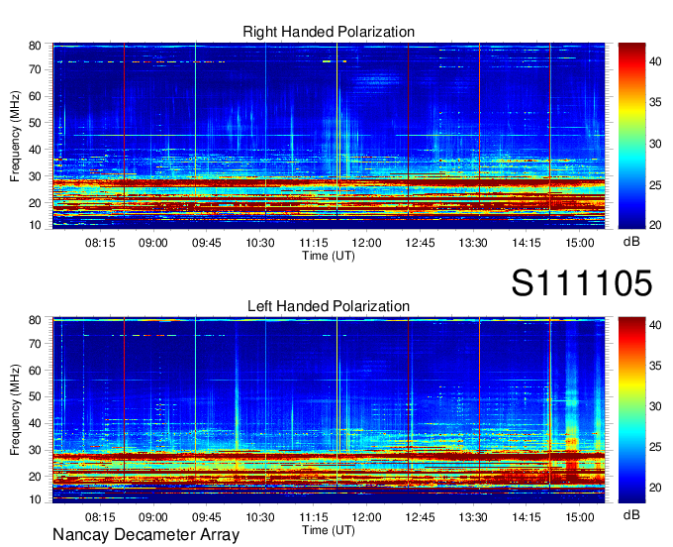
Task: Click the "Nancay Decameter Array" caption
Action: click(145, 535)
